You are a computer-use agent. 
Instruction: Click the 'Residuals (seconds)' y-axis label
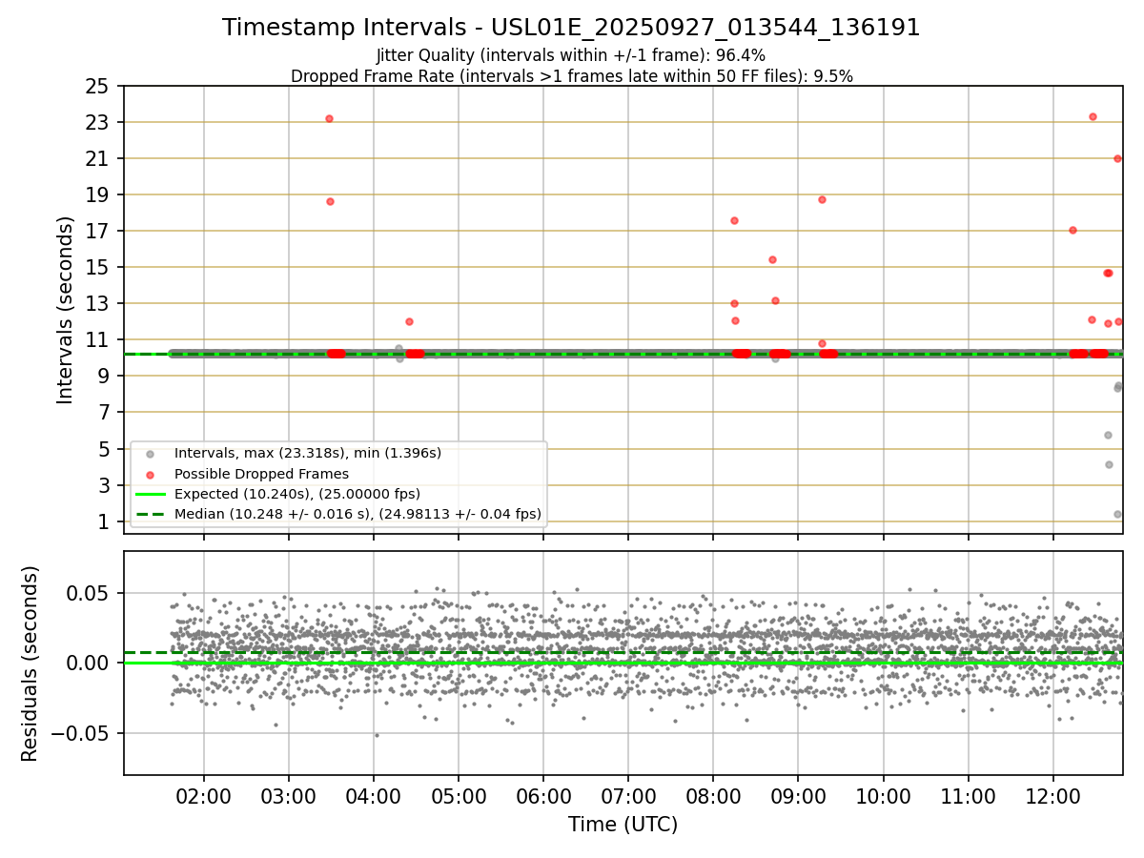tap(31, 664)
